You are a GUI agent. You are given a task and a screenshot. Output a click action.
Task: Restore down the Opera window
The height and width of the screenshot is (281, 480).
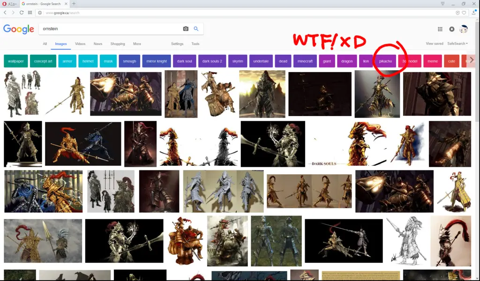[x=464, y=4]
